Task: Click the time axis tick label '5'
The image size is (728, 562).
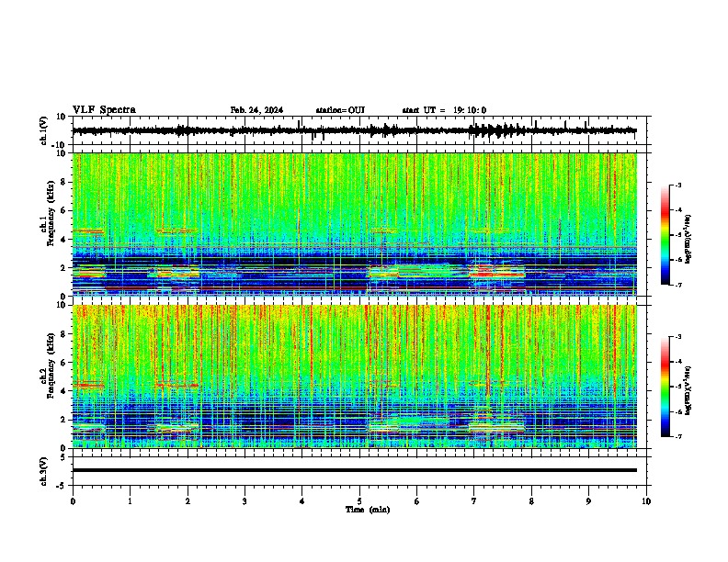Action: [x=359, y=501]
